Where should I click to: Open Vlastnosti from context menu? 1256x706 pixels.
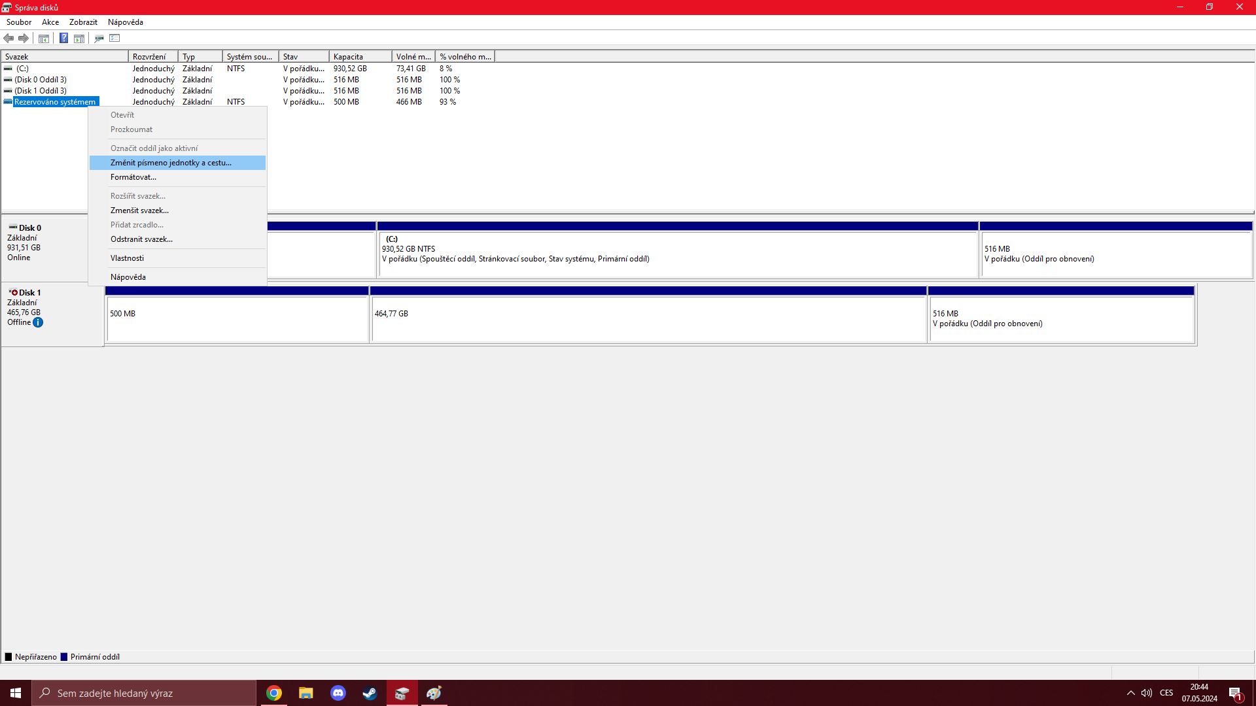coord(127,258)
